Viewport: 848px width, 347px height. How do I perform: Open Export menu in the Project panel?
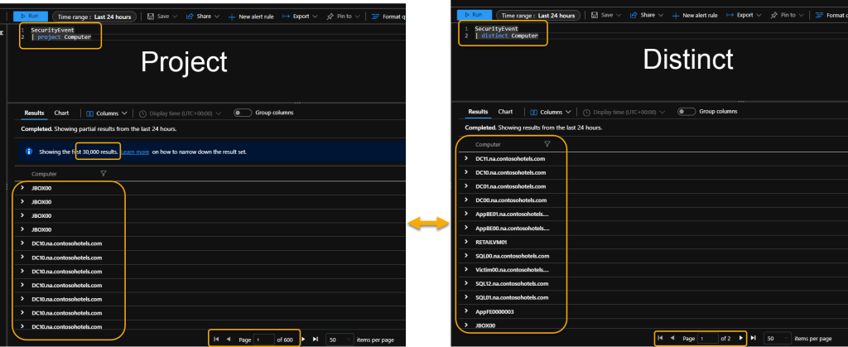point(300,17)
